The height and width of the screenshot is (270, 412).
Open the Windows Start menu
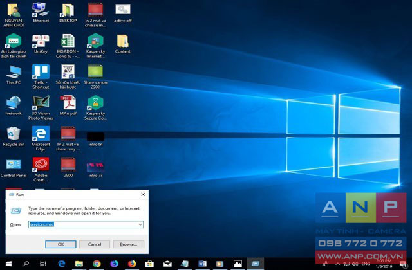coord(8,264)
